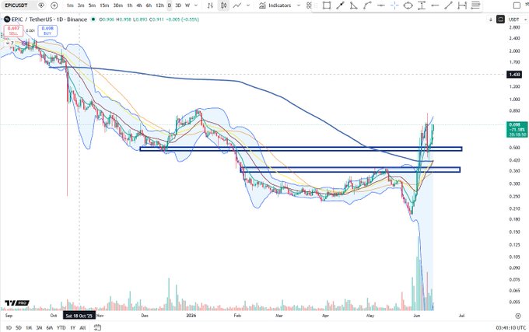Open the go-to-date calendar icon

pyautogui.click(x=97, y=327)
